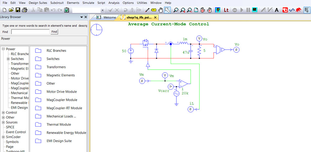Image resolution: width=311 pixels, height=152 pixels.
Task: Expand the Sources tree node
Action: point(3,122)
